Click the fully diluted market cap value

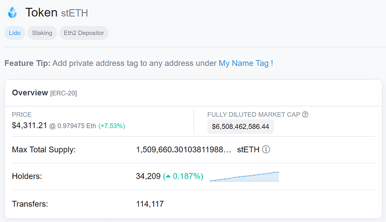pyautogui.click(x=241, y=127)
